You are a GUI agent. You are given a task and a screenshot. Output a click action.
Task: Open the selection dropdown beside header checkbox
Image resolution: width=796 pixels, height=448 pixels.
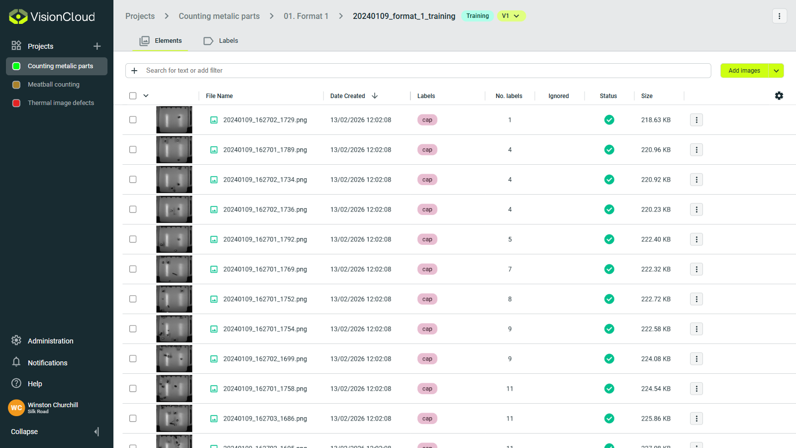[x=145, y=95]
